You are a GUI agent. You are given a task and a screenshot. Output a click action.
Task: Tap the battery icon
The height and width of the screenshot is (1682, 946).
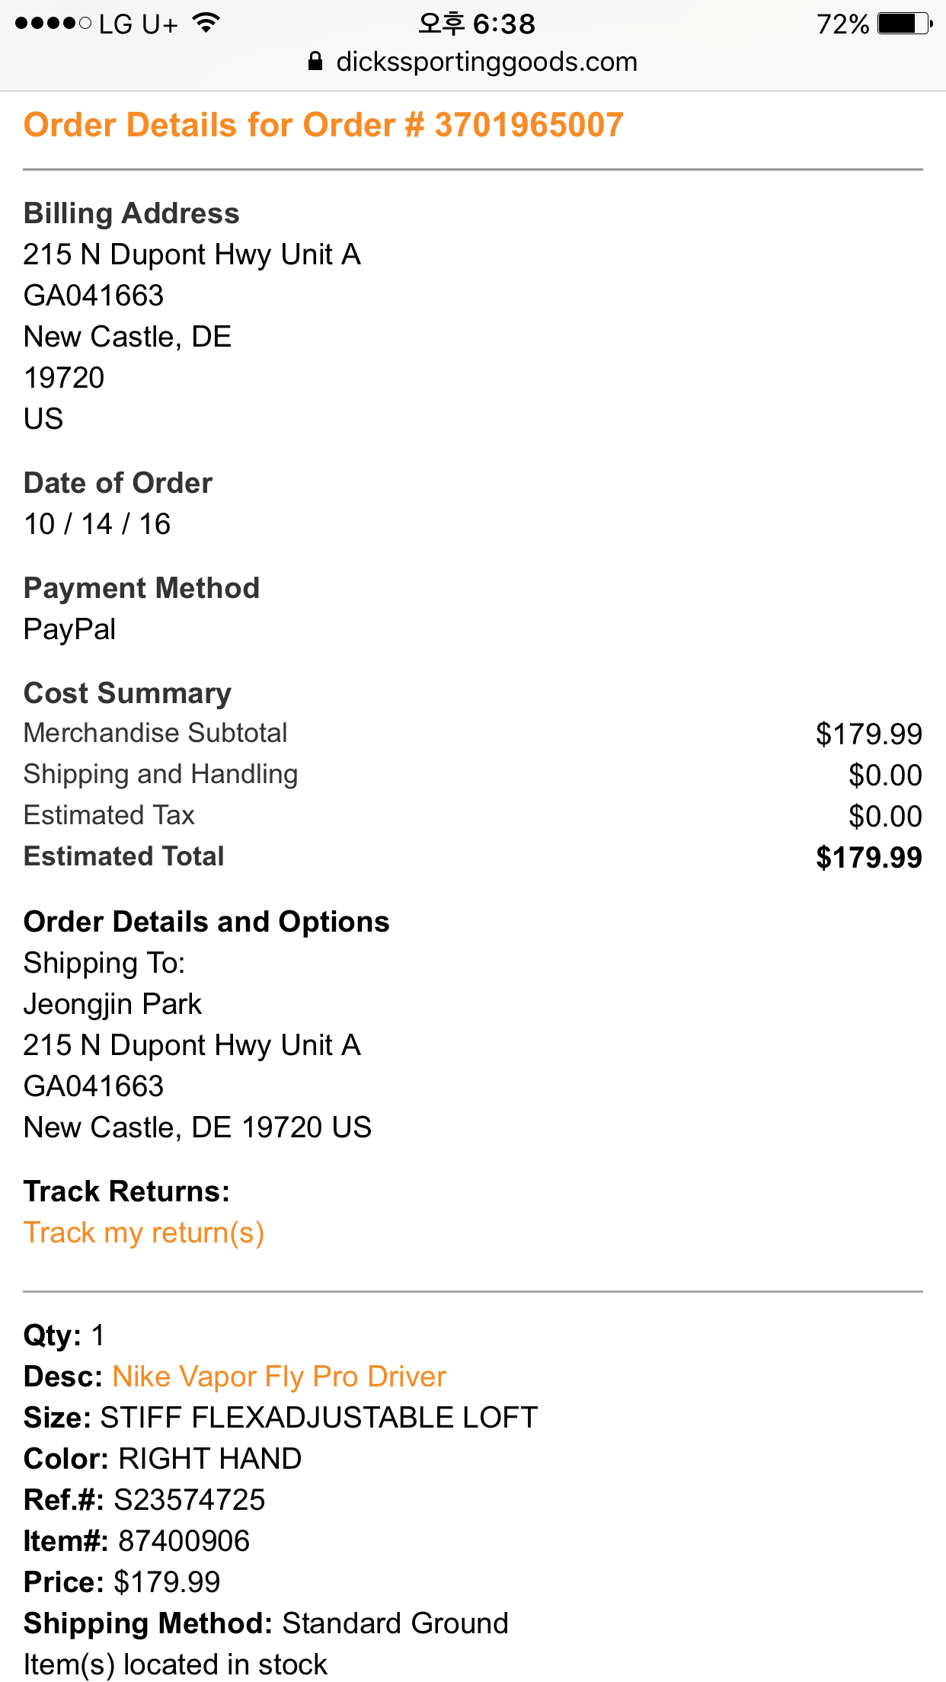click(x=903, y=24)
